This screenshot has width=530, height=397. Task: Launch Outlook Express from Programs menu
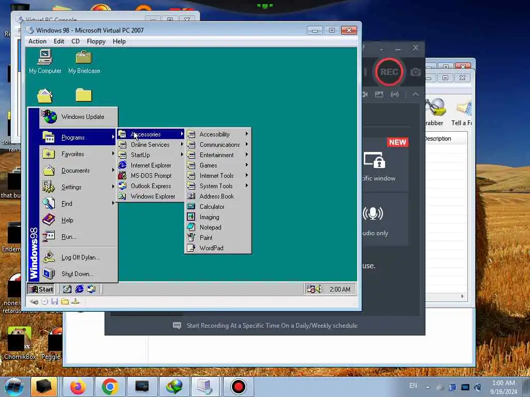click(x=151, y=186)
